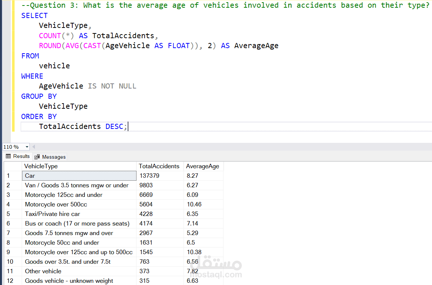The height and width of the screenshot is (285, 432).
Task: Select the TotalAccidents column header
Action: [x=160, y=166]
